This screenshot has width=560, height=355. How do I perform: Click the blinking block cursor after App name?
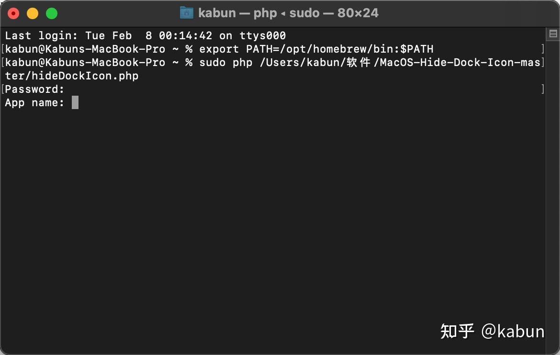[75, 102]
